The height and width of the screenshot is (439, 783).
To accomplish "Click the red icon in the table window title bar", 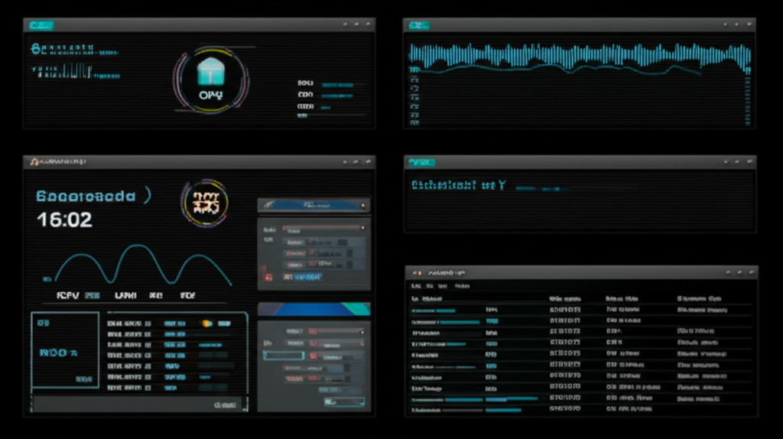I will tap(417, 273).
